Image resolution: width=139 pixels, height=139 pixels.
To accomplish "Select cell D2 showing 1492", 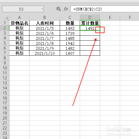I will coord(90,28).
